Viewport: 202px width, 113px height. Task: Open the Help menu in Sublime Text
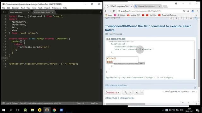pos(65,8)
